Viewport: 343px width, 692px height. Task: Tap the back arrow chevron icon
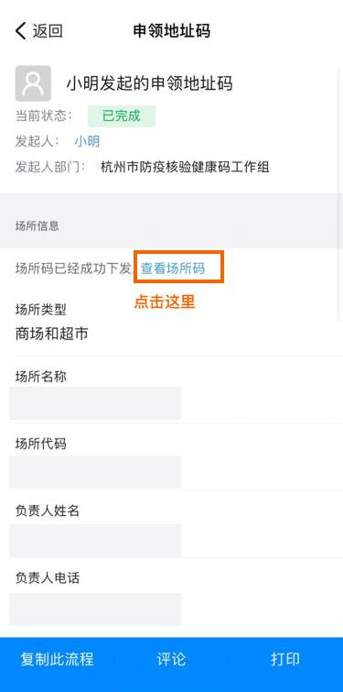(x=20, y=31)
